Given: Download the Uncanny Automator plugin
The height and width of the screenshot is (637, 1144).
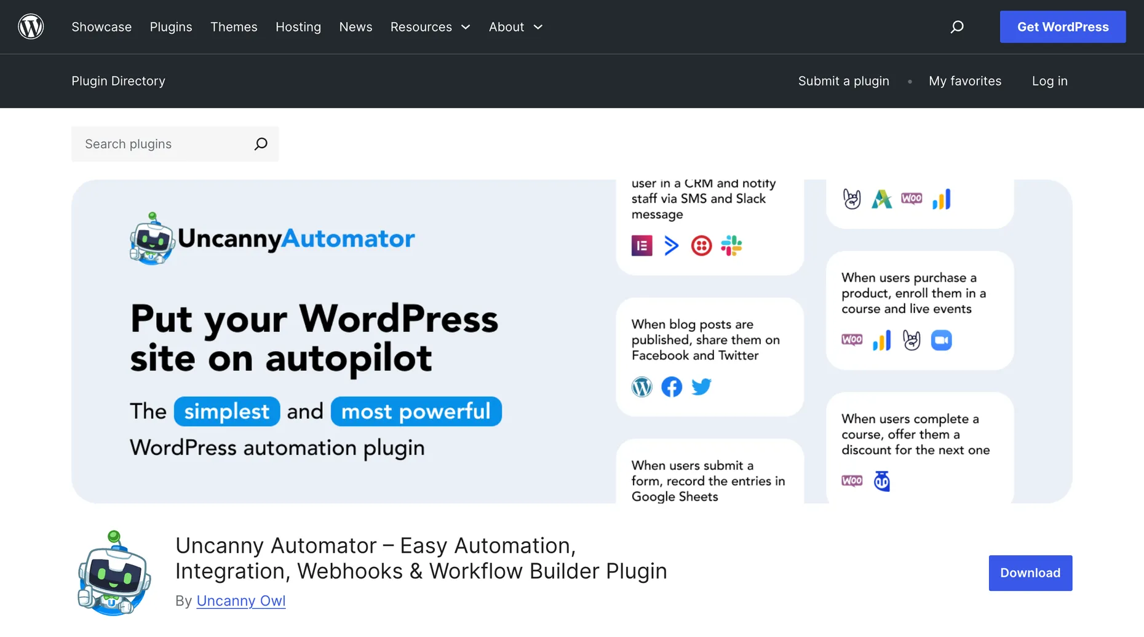Looking at the screenshot, I should click(x=1030, y=573).
